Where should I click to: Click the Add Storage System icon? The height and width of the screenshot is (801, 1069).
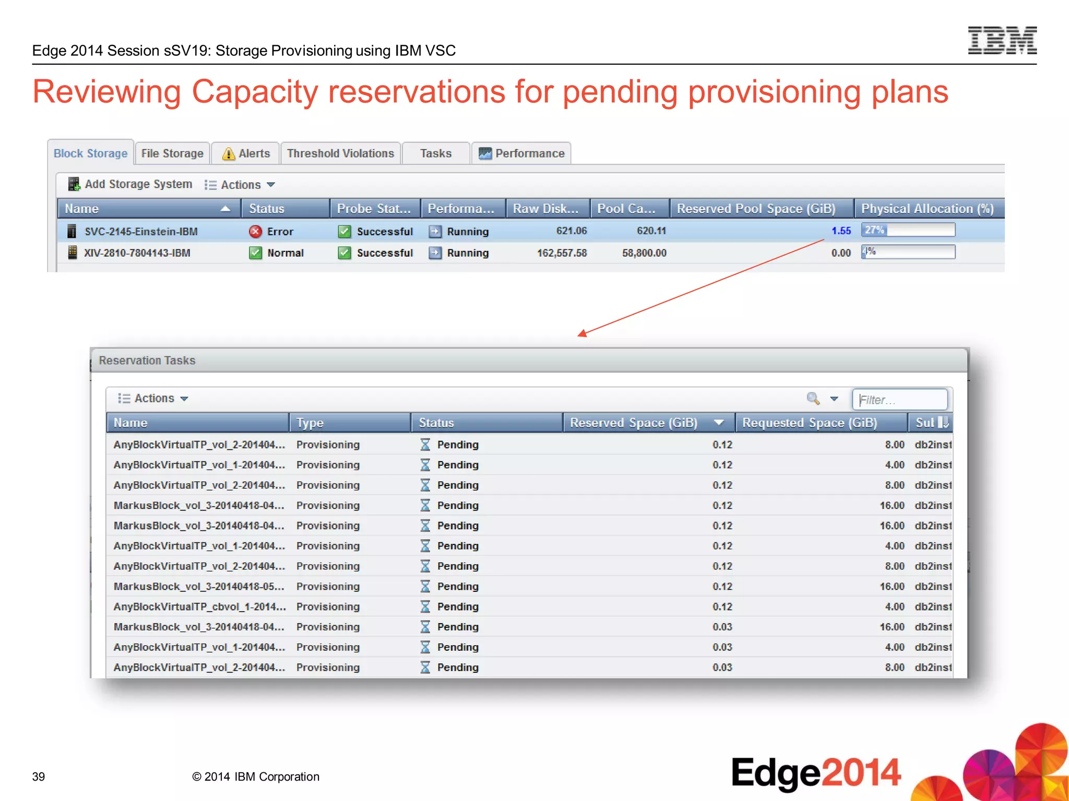(74, 184)
